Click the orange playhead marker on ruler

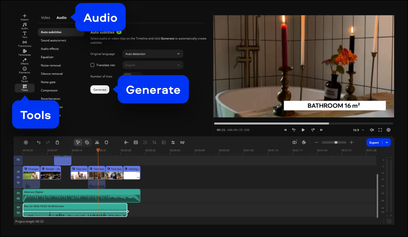(x=98, y=150)
